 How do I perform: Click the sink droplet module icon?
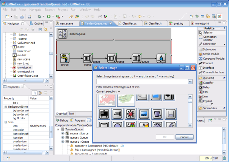[x=161, y=59]
